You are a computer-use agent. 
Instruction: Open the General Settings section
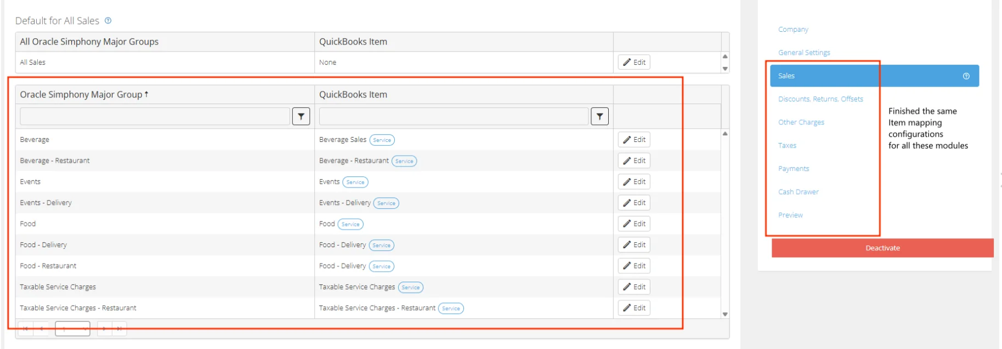coord(804,53)
